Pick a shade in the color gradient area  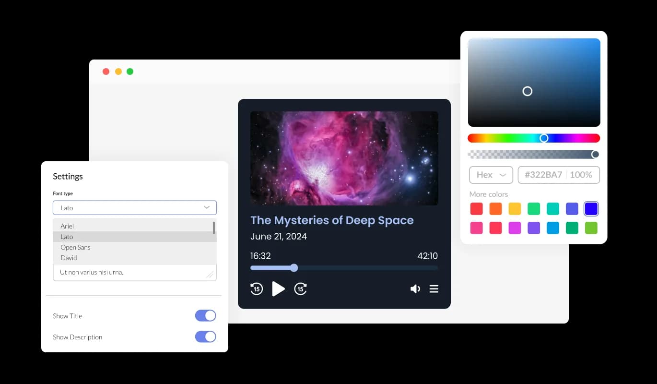pyautogui.click(x=534, y=82)
